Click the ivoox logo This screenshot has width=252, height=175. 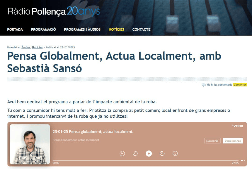pos(237,126)
